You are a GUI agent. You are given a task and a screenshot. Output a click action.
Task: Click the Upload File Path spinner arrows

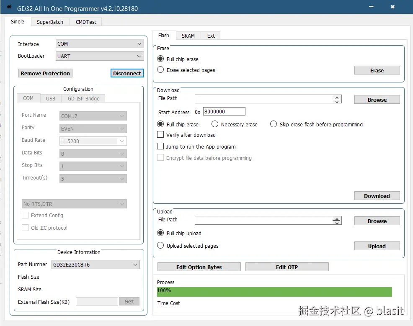point(337,221)
